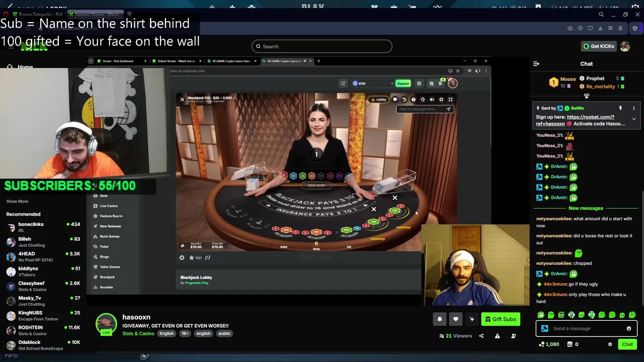
Task: Select the 18+ tag
Action: (185, 333)
